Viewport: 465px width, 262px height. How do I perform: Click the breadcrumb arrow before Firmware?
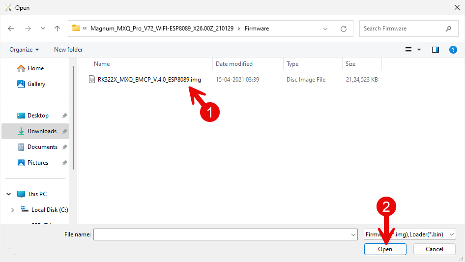tap(239, 29)
